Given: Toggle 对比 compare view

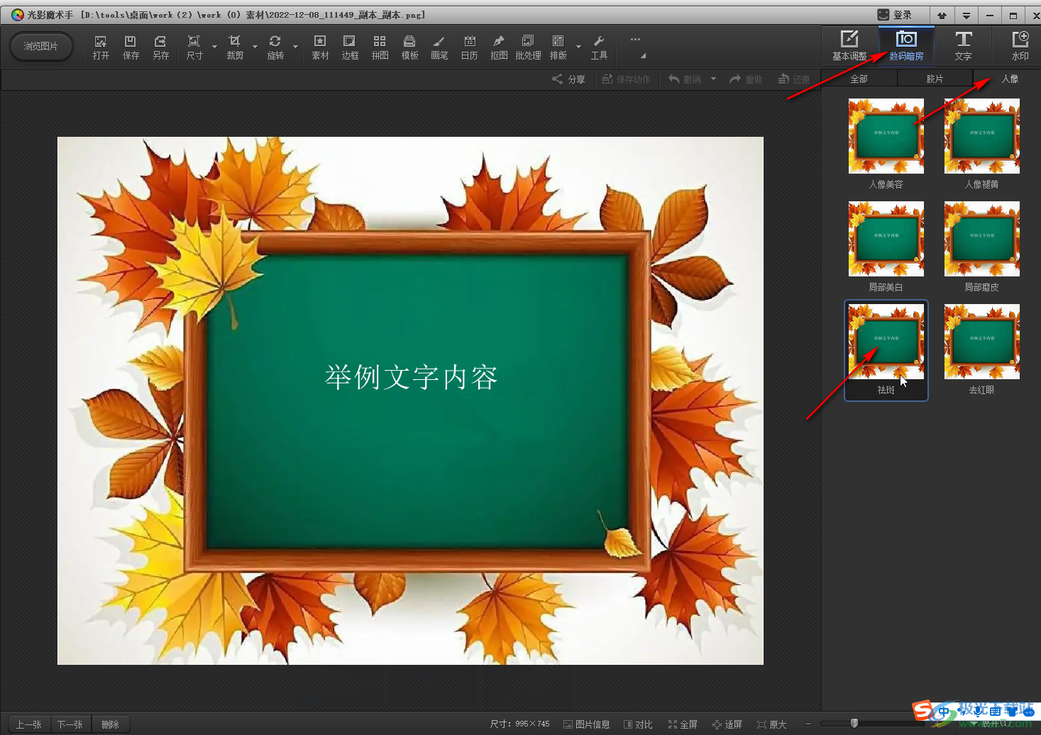Looking at the screenshot, I should click(638, 724).
